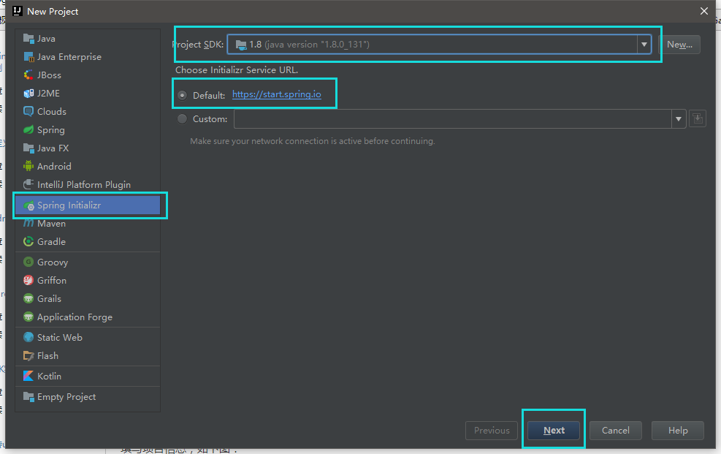Click the IntelliJ Platform Plugin icon
Screen dimensions: 721x454
[x=28, y=184]
